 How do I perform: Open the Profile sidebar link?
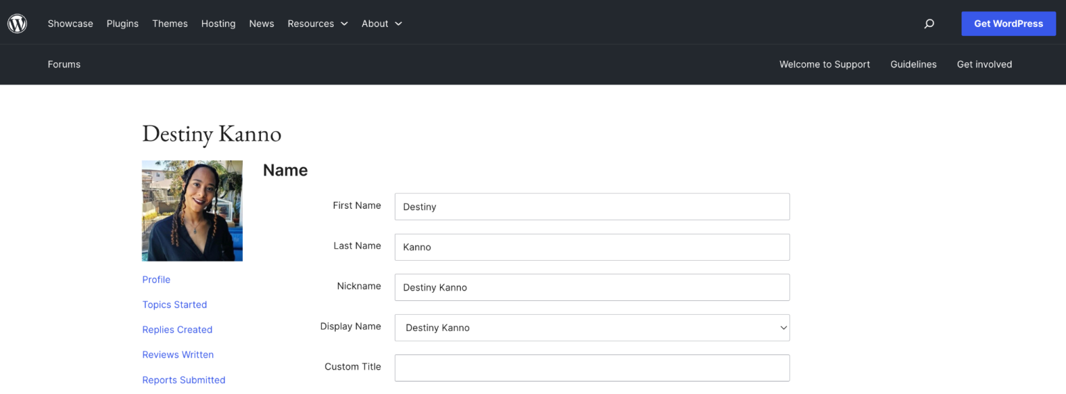pyautogui.click(x=156, y=280)
